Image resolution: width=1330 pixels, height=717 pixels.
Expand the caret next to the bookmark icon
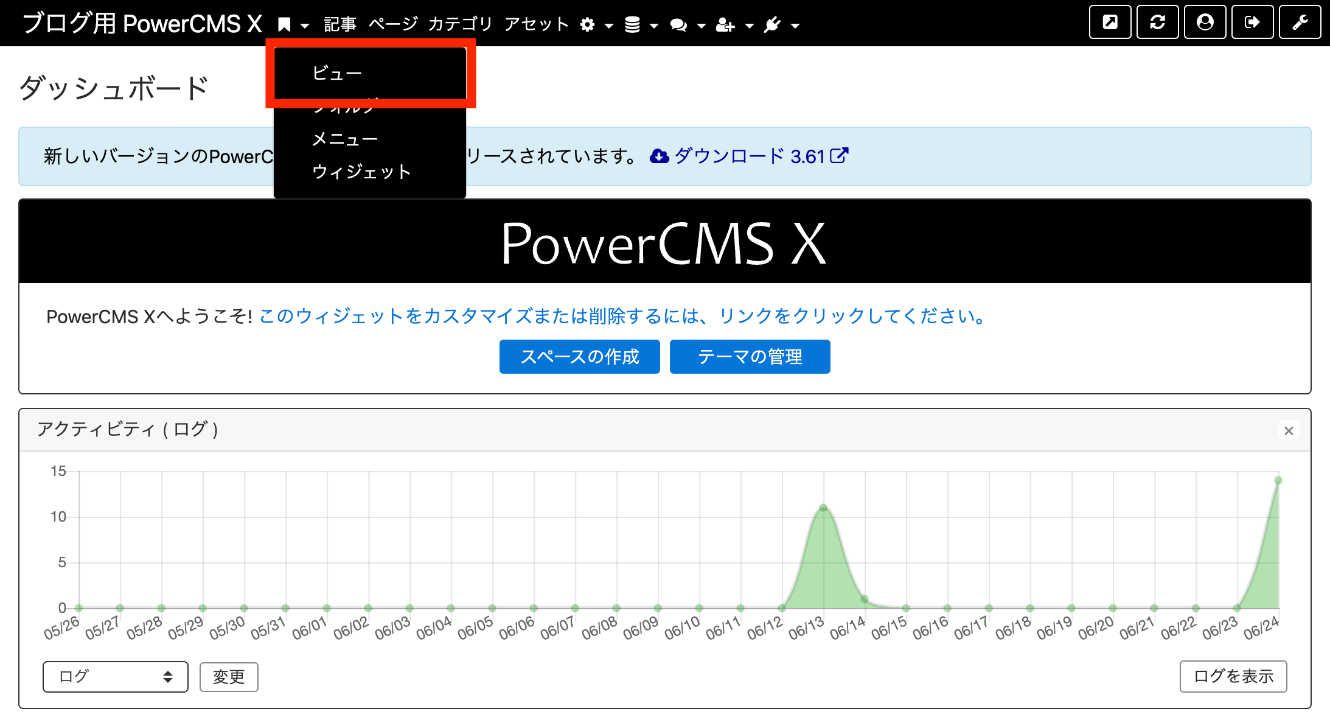tap(305, 26)
